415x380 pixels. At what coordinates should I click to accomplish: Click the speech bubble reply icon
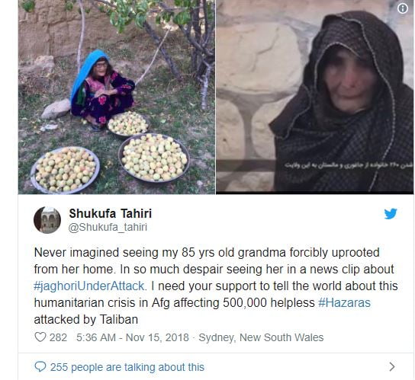click(x=40, y=367)
